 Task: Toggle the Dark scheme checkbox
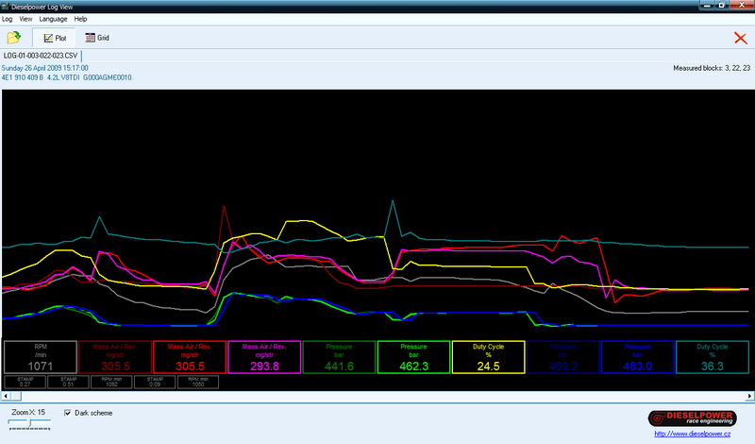pos(68,413)
